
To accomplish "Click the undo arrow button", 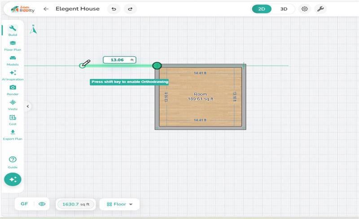I will coord(114,9).
